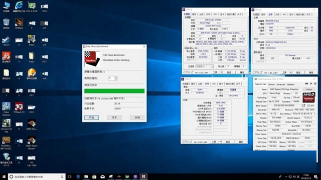Click the GPU-Z screenshot camera icon
321x180 pixels.
pos(306,83)
